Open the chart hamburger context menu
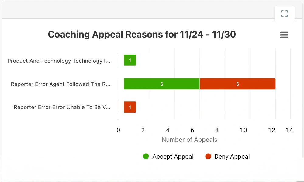This screenshot has width=304, height=182. (x=284, y=35)
